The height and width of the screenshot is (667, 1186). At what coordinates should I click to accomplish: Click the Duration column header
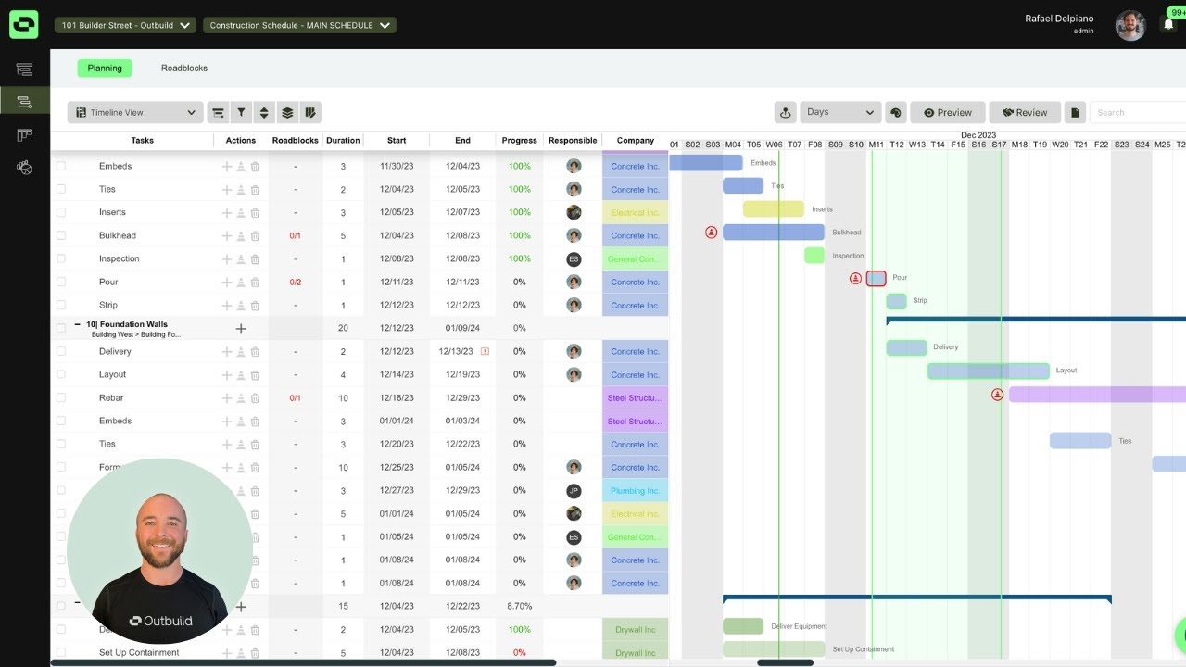(343, 141)
